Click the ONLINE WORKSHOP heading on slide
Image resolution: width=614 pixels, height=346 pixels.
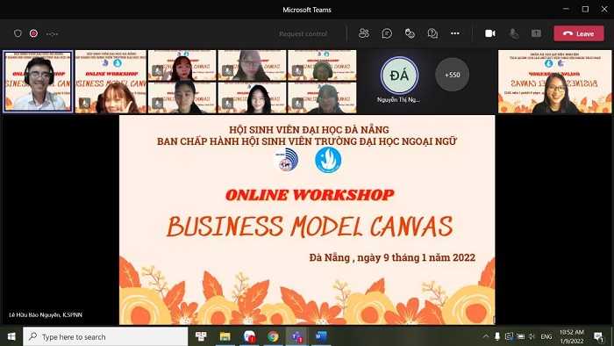(x=310, y=195)
